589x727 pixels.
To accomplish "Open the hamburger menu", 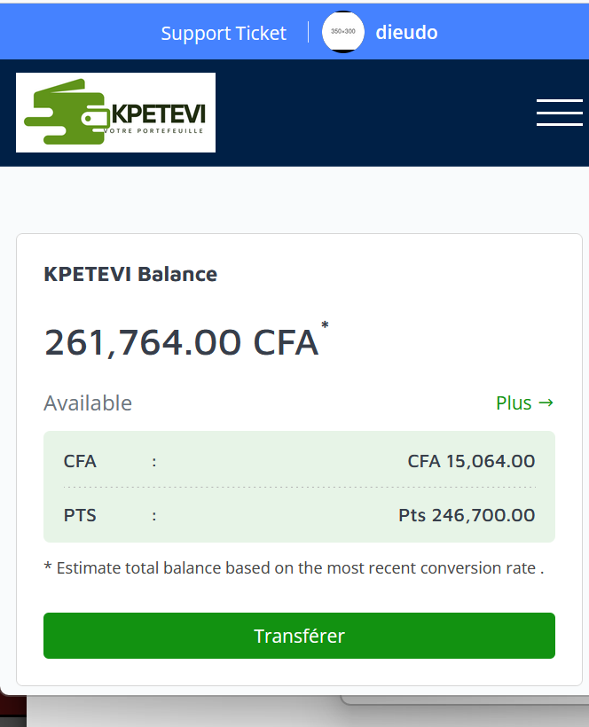I will (x=560, y=113).
